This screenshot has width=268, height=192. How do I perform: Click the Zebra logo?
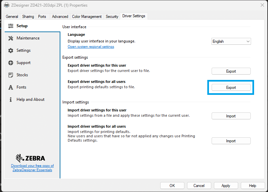[31, 158]
